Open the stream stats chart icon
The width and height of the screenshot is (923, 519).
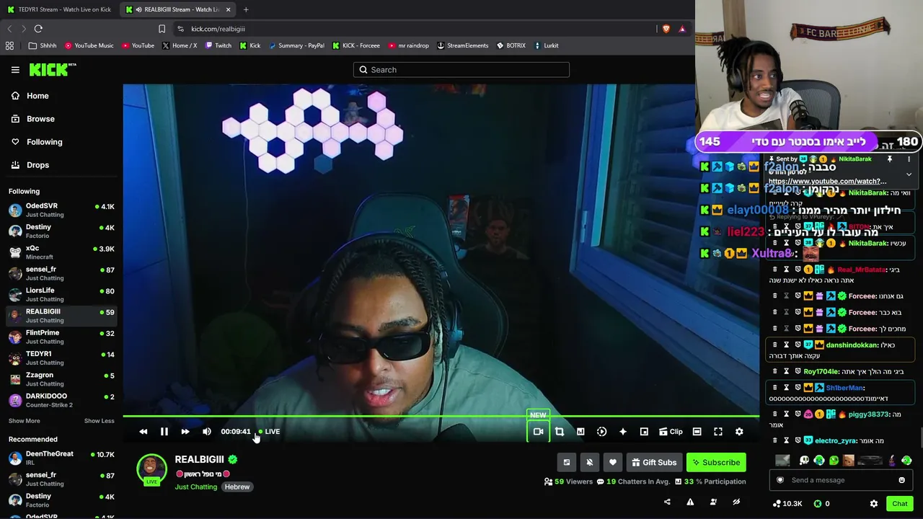pyautogui.click(x=580, y=432)
